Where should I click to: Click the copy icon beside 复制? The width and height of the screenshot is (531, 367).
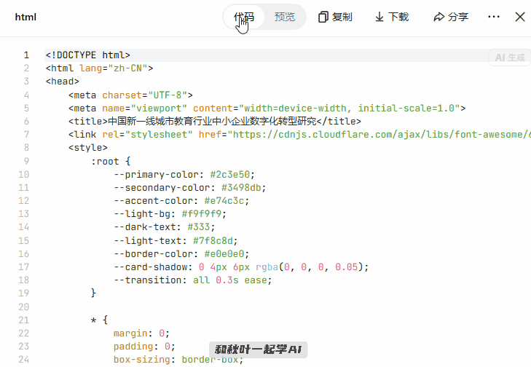pos(323,17)
